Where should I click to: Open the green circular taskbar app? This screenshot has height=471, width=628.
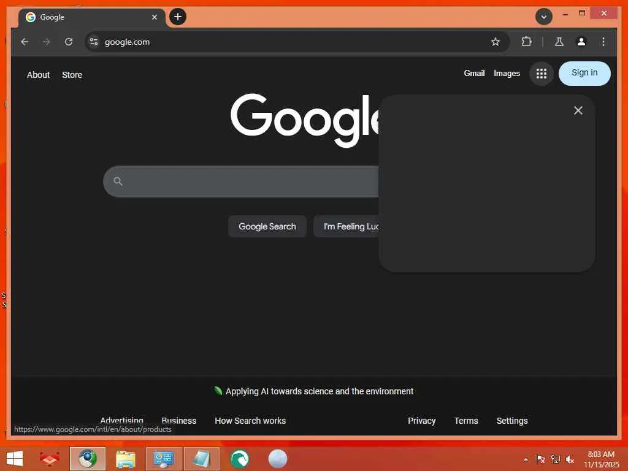[240, 459]
